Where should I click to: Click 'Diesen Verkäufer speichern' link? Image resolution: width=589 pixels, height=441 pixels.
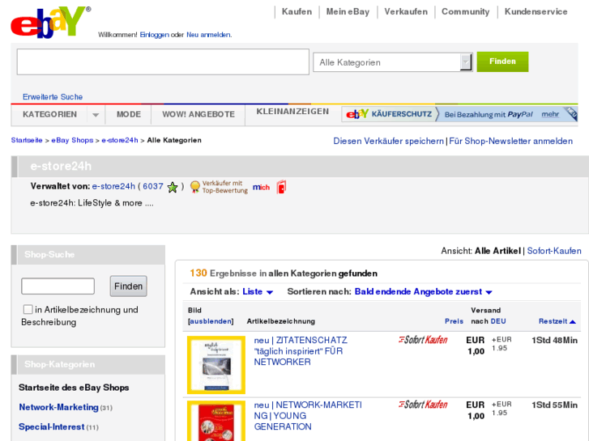(388, 141)
